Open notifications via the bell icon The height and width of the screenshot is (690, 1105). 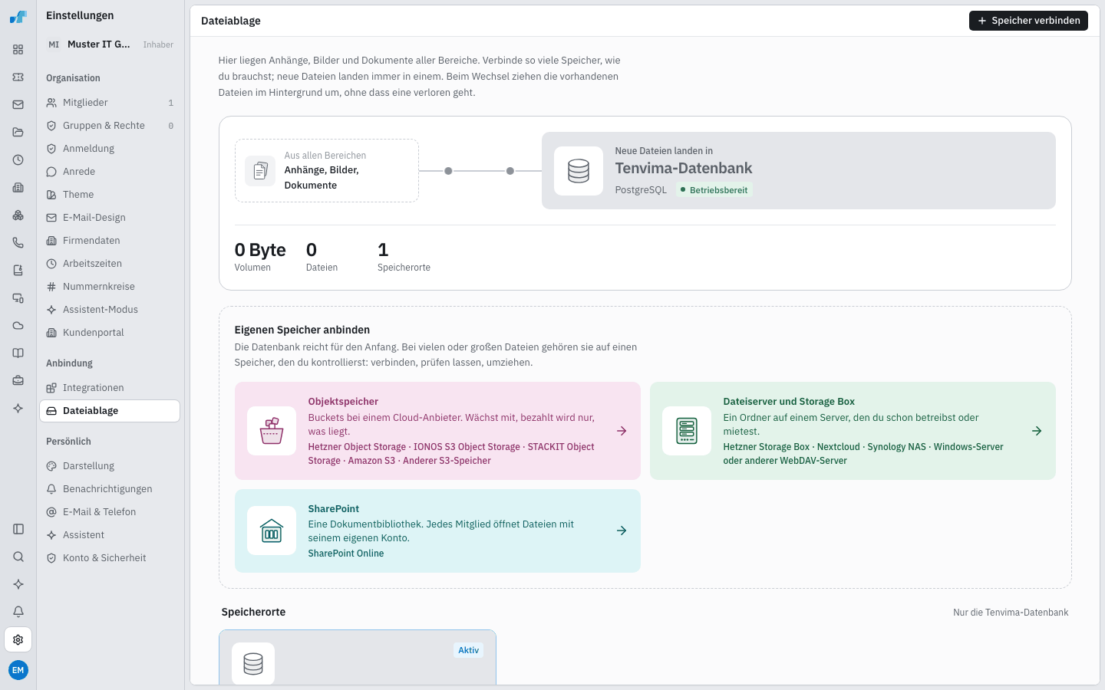click(x=18, y=612)
